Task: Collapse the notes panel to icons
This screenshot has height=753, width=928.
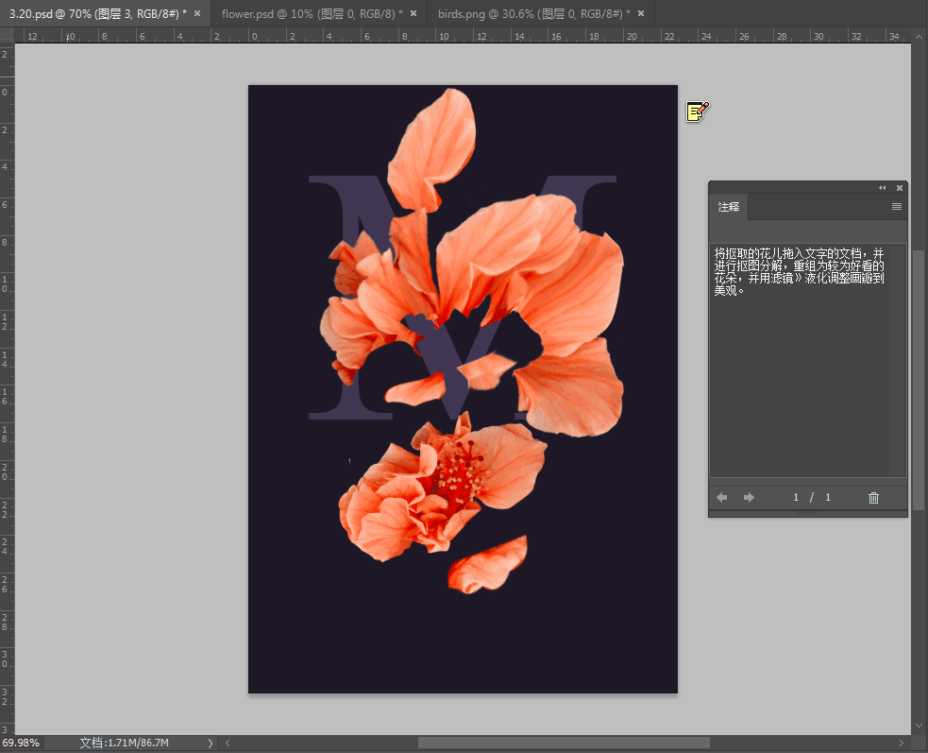Action: [883, 188]
